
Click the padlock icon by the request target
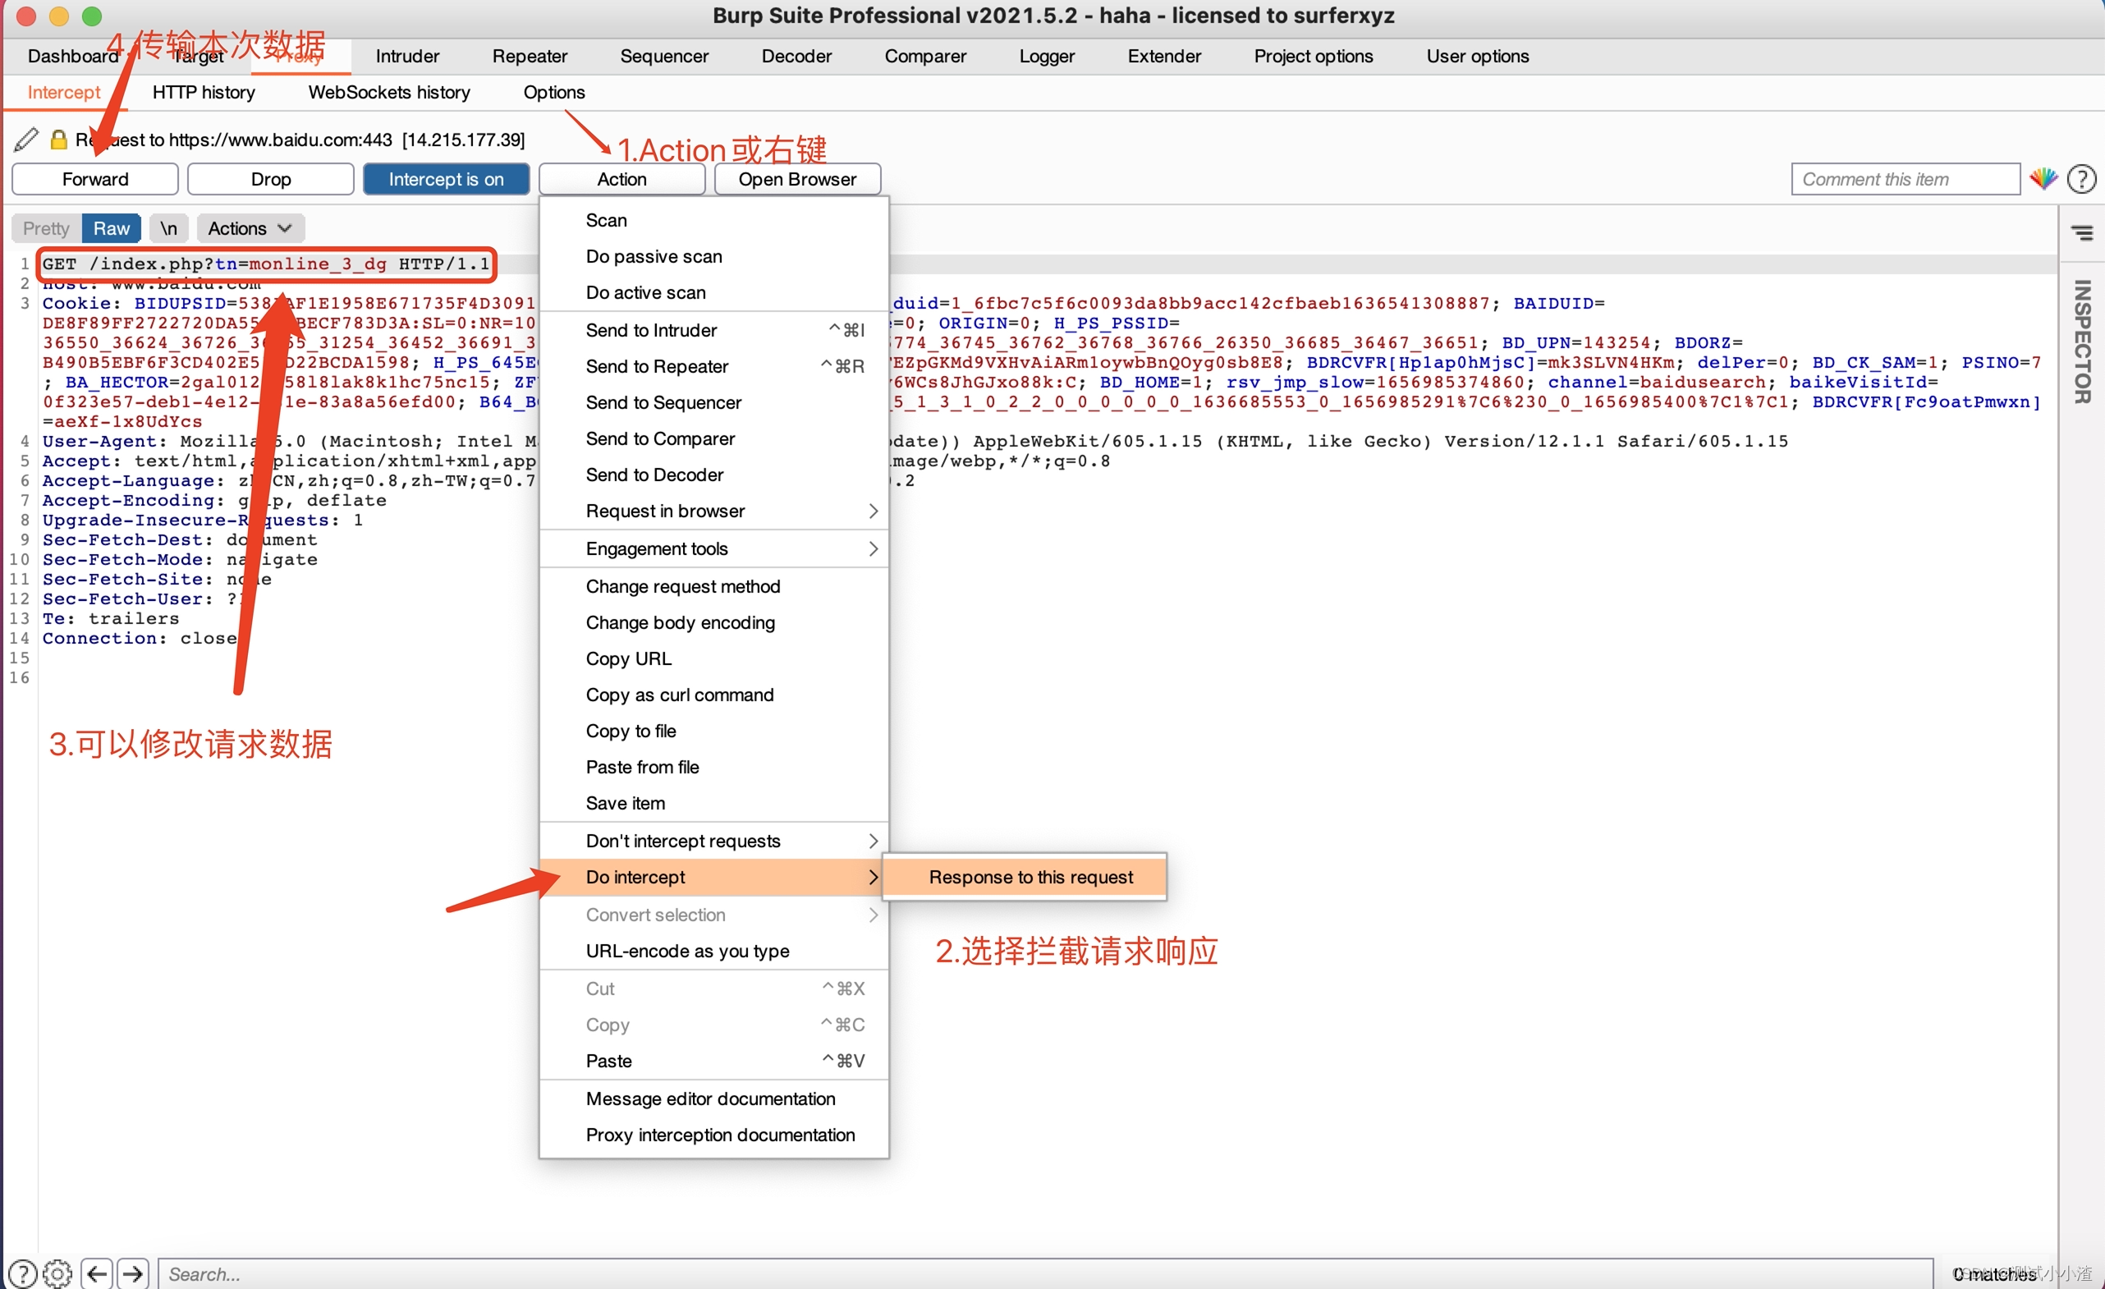(x=59, y=140)
